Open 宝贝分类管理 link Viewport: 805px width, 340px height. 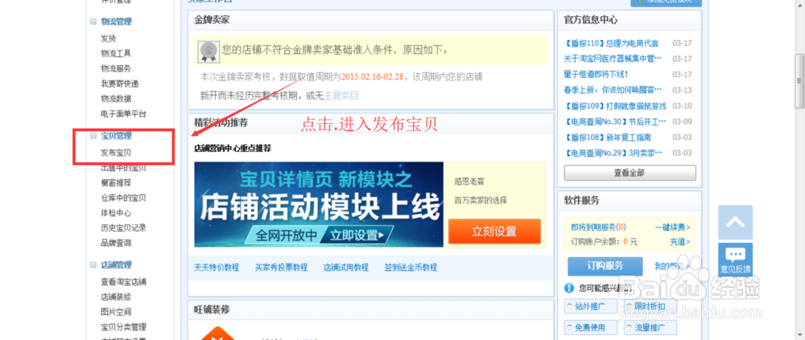[x=123, y=326]
